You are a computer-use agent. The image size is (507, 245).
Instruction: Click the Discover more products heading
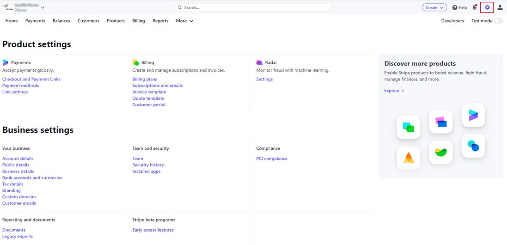[x=420, y=64]
